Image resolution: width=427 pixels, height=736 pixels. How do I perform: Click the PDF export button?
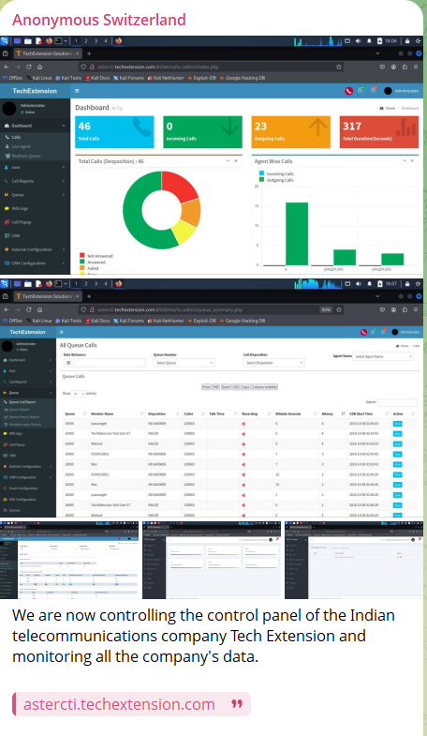point(215,387)
